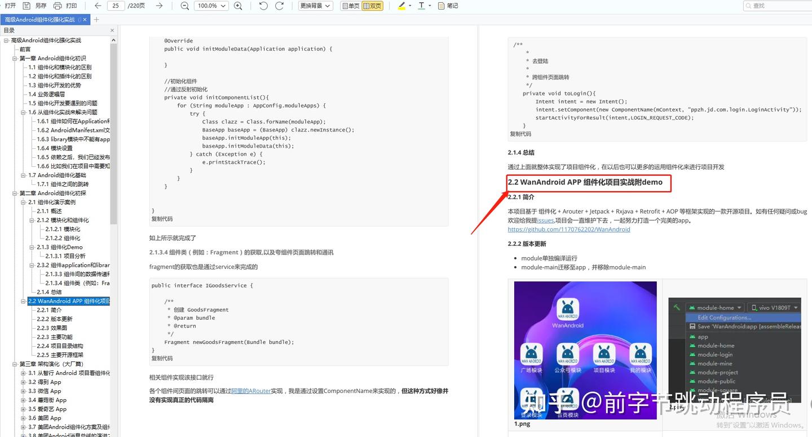Collapse the 第二章 Android组件化初探 tree node
The image size is (812, 437).
click(15, 193)
